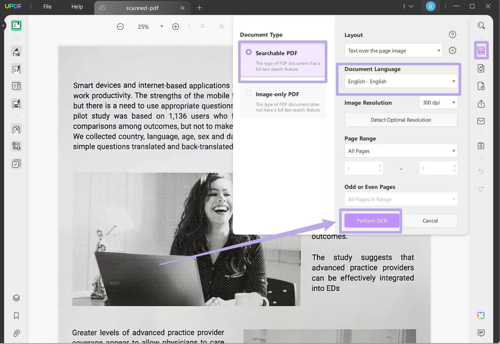
Task: Decrease the page range end stepper
Action: (454, 171)
